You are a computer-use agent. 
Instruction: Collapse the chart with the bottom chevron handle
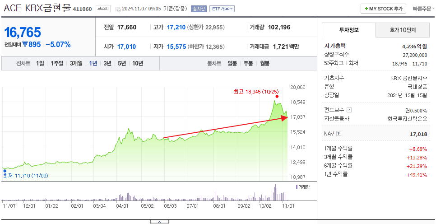tap(159, 222)
